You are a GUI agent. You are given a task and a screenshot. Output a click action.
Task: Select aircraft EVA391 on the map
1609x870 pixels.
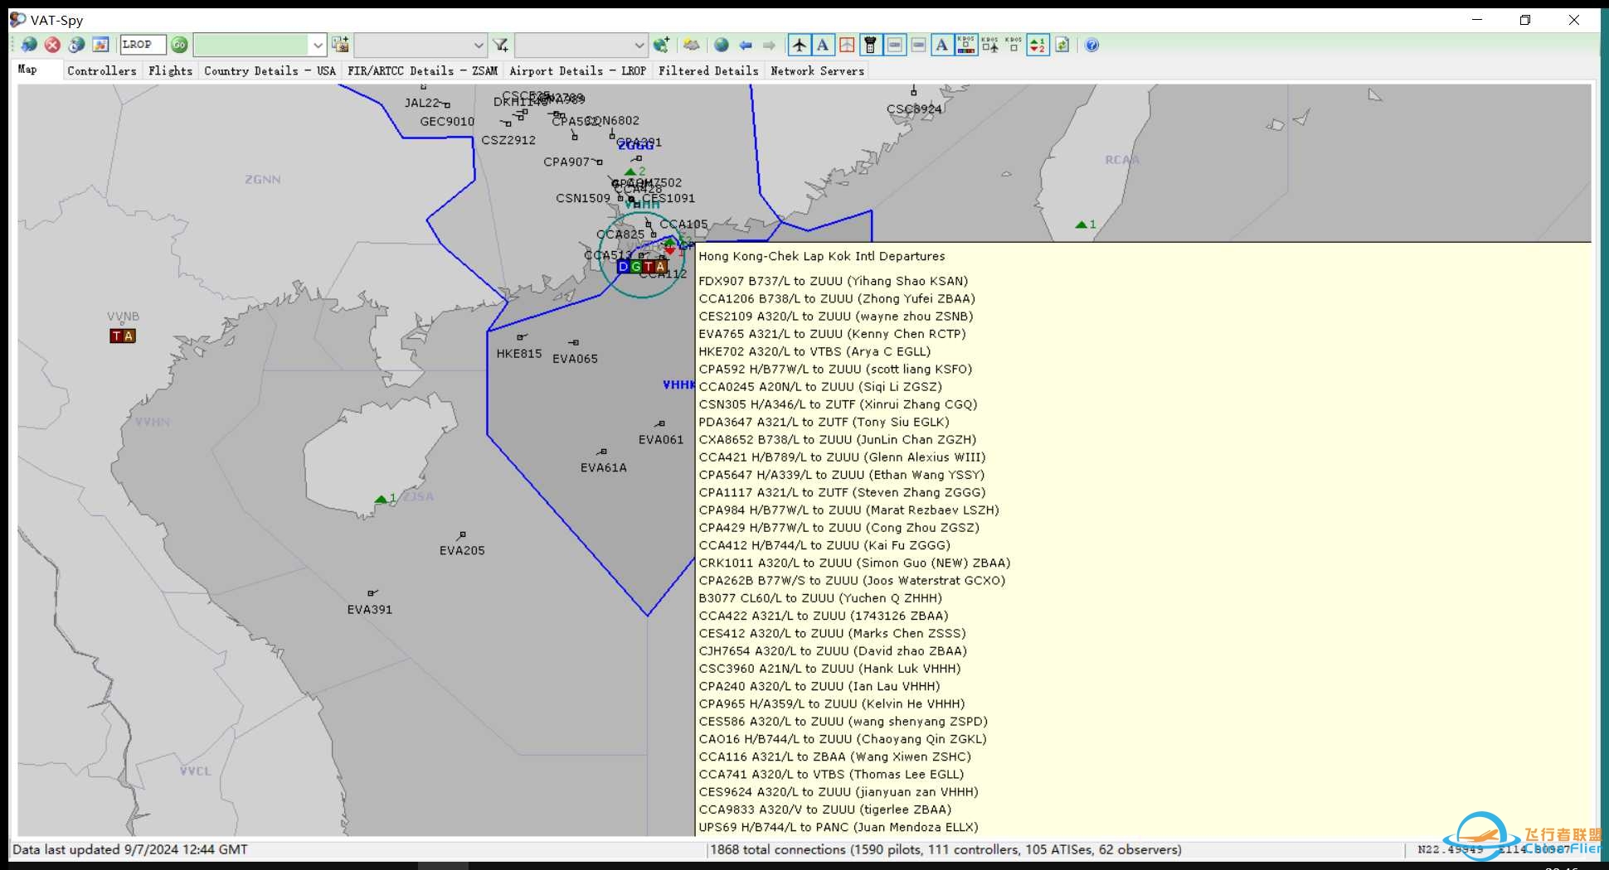pos(370,609)
